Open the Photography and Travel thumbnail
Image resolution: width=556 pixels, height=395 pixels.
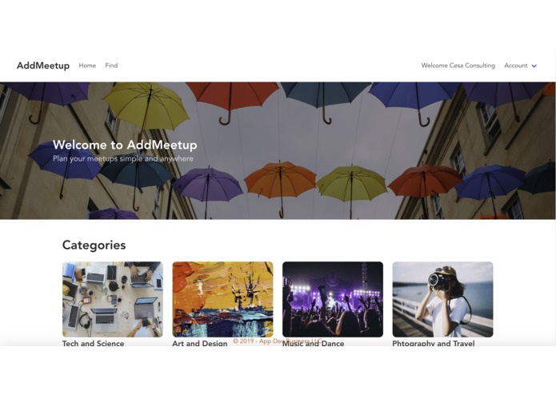(x=442, y=299)
